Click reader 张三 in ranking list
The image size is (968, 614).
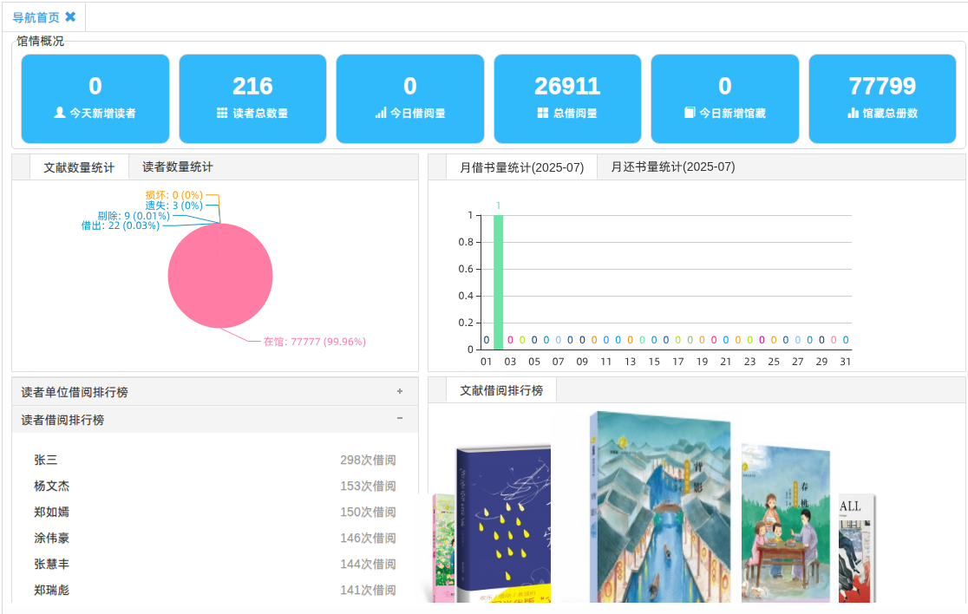[x=46, y=460]
